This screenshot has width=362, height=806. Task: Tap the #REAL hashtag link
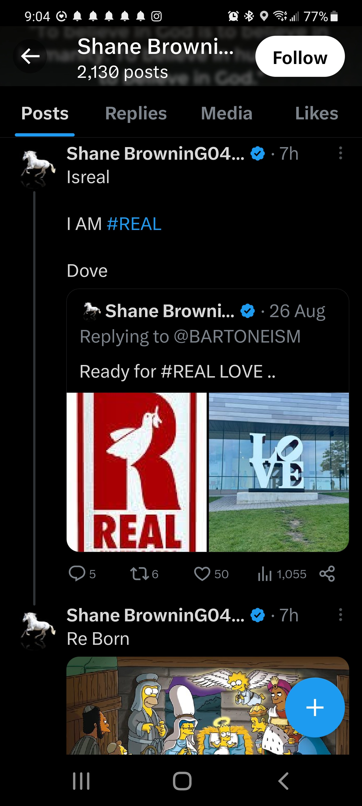point(134,224)
